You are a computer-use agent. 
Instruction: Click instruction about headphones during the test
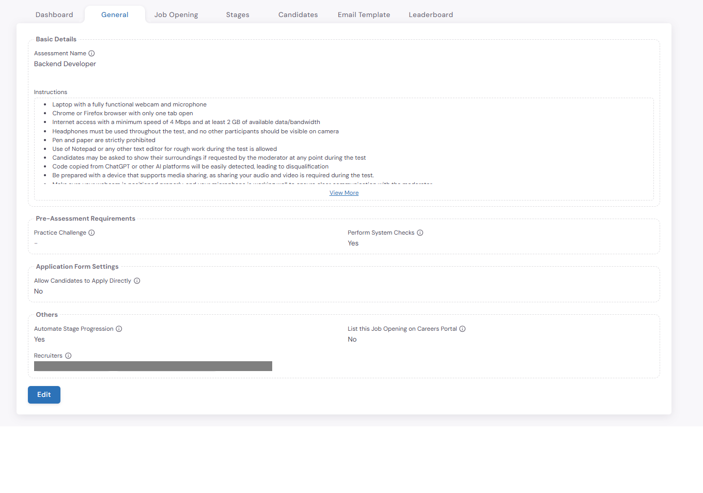pyautogui.click(x=195, y=131)
